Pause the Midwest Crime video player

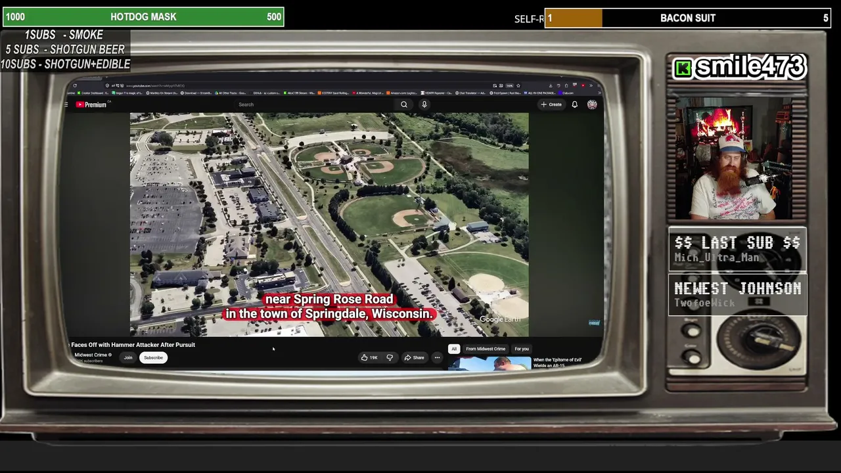[329, 225]
